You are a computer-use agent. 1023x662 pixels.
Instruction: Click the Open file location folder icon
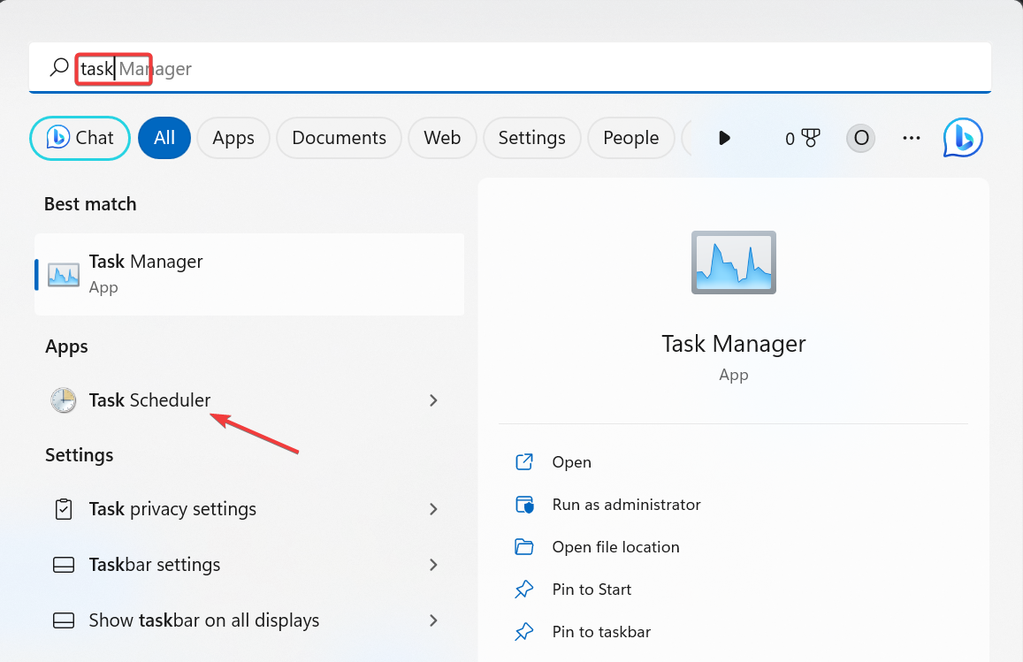(x=524, y=546)
